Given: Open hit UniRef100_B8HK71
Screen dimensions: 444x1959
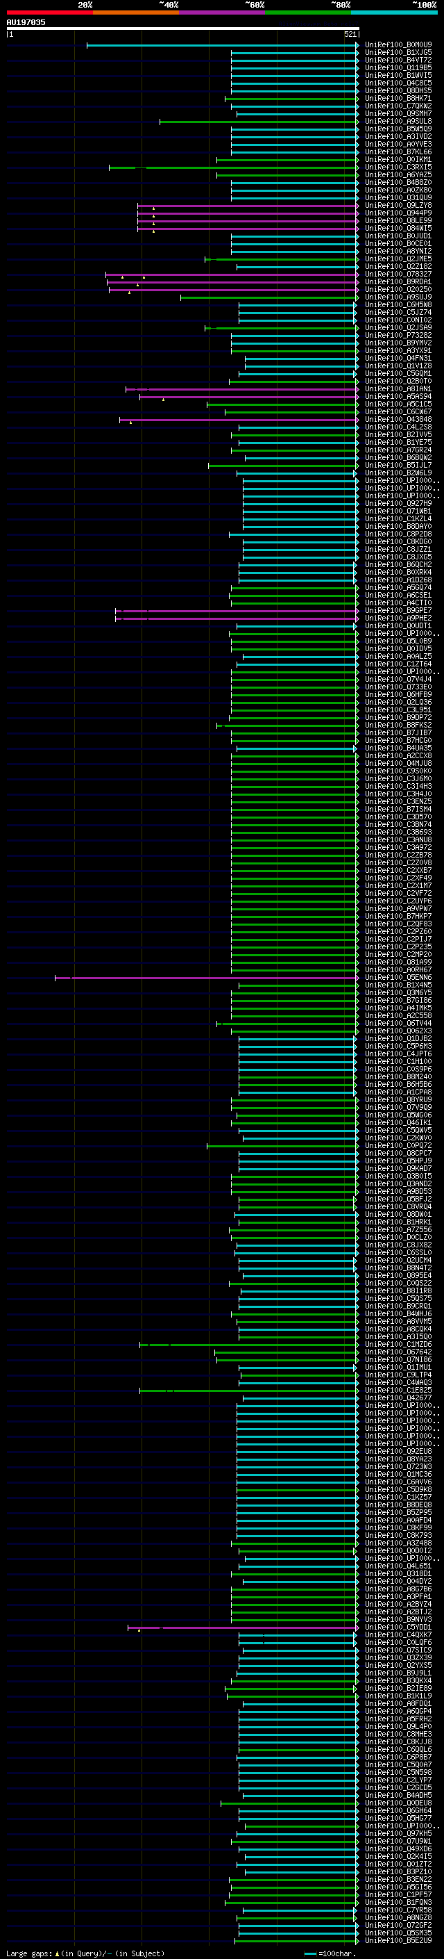Looking at the screenshot, I should (x=398, y=98).
